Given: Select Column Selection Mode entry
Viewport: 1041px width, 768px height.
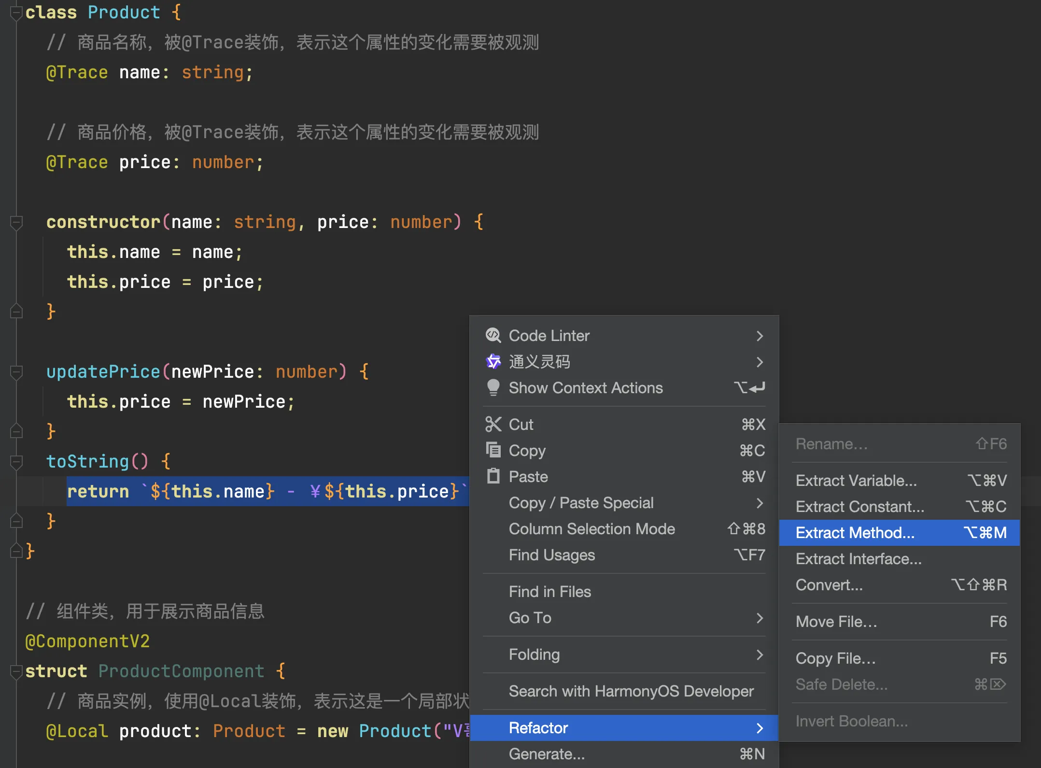Looking at the screenshot, I should [591, 529].
